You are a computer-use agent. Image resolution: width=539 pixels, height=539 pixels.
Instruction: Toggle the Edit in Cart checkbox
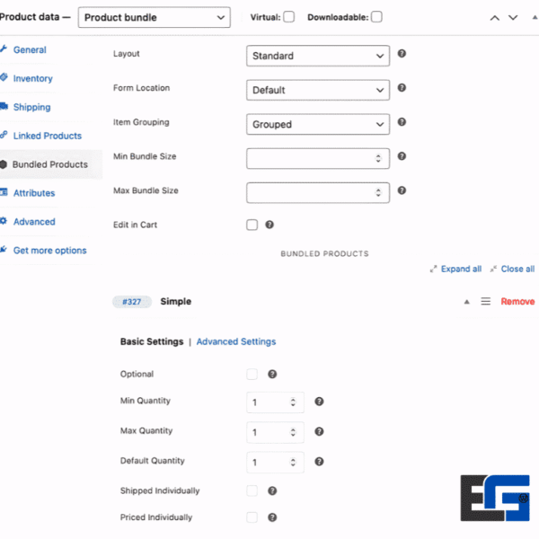[252, 225]
